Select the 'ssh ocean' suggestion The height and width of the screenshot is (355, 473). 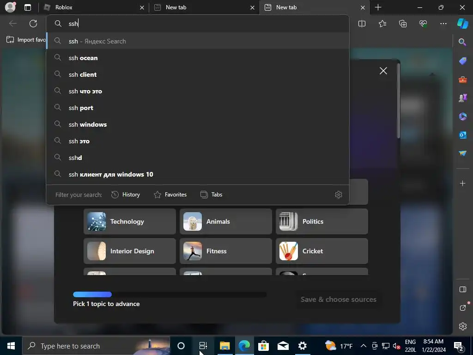pos(198,58)
